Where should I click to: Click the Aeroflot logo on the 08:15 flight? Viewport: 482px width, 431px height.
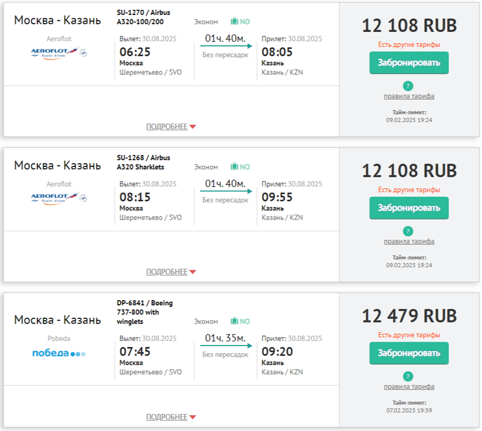[58, 197]
